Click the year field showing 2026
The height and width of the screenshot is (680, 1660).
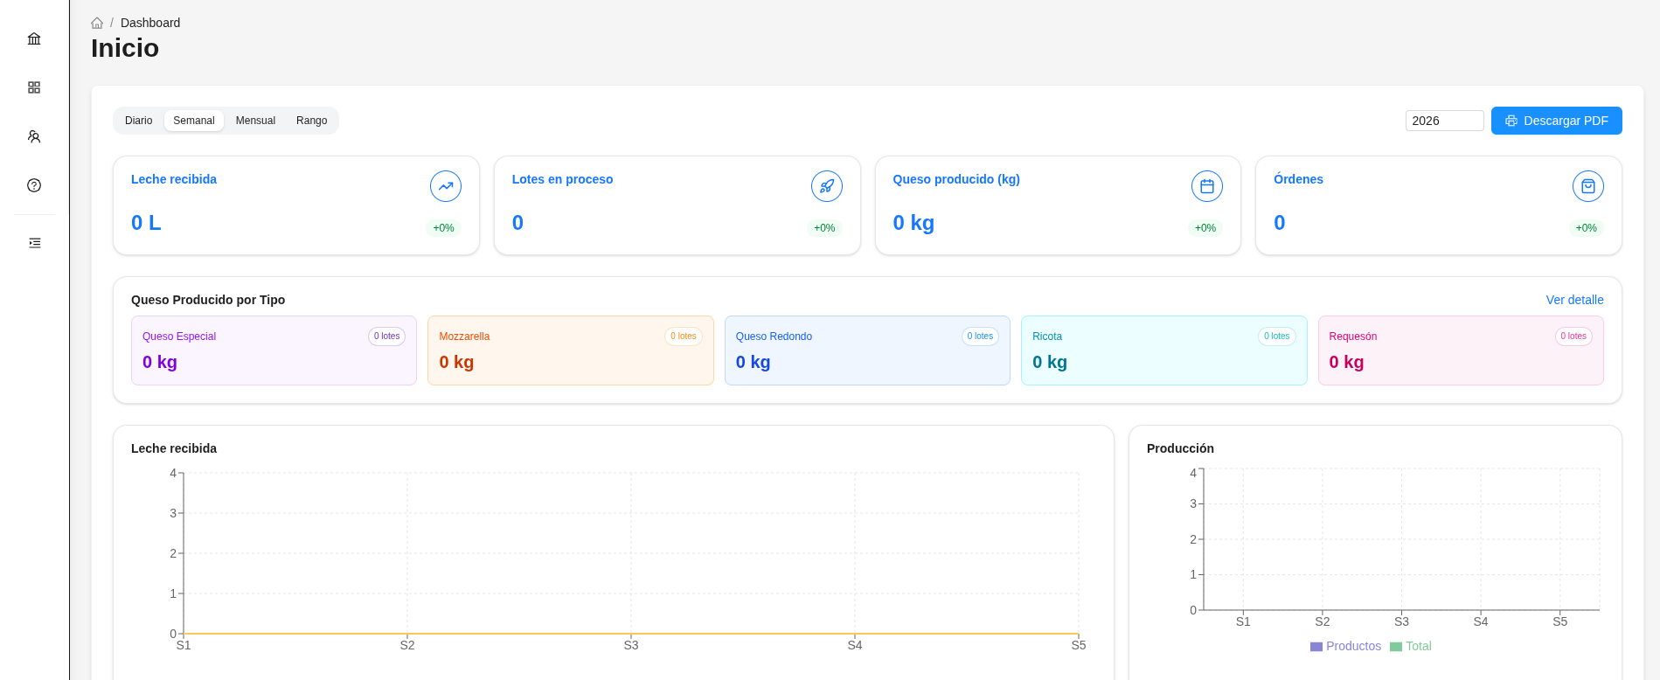[1445, 121]
